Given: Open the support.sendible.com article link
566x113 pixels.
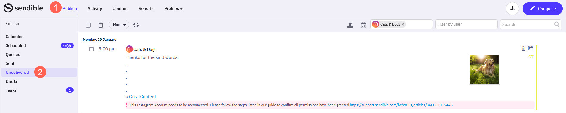Looking at the screenshot, I should click(x=401, y=105).
